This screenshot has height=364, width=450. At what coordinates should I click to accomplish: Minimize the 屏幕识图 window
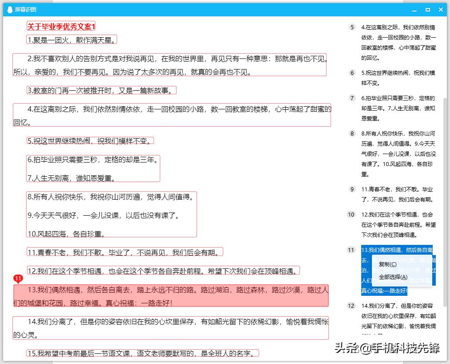point(414,9)
